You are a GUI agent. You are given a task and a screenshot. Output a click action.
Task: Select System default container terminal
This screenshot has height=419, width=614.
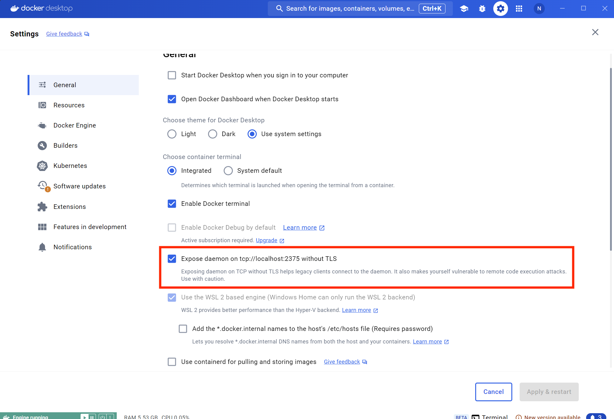click(228, 171)
